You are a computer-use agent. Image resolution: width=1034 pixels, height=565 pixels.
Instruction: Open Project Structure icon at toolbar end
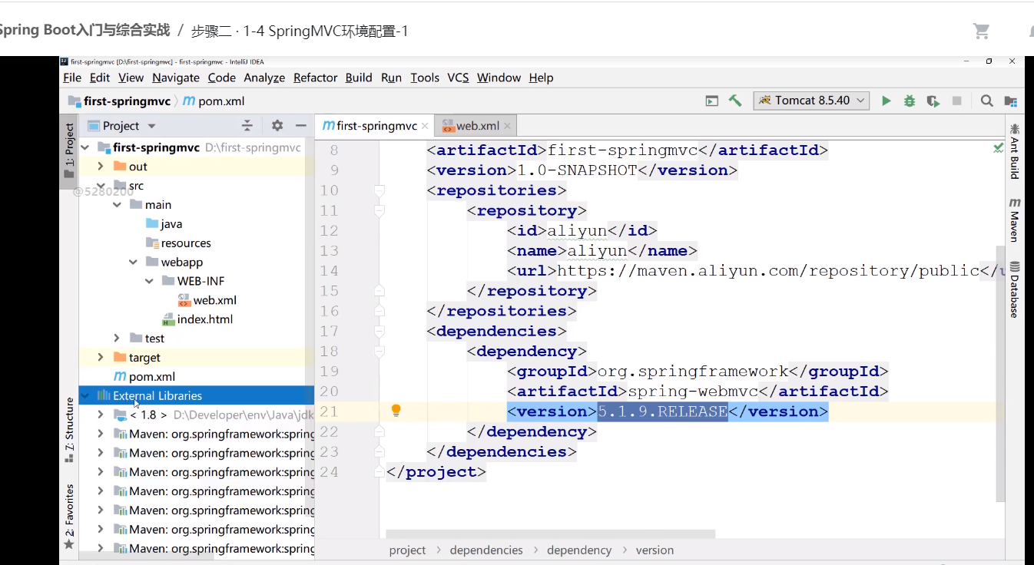(x=1011, y=101)
